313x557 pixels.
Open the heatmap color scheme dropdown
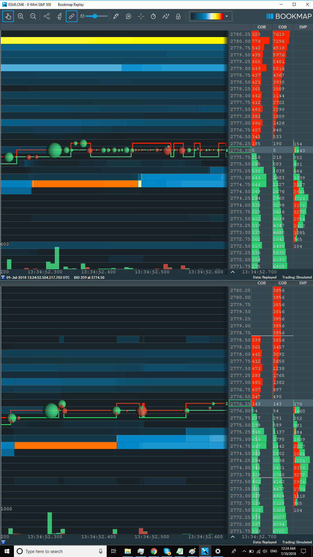point(227,16)
